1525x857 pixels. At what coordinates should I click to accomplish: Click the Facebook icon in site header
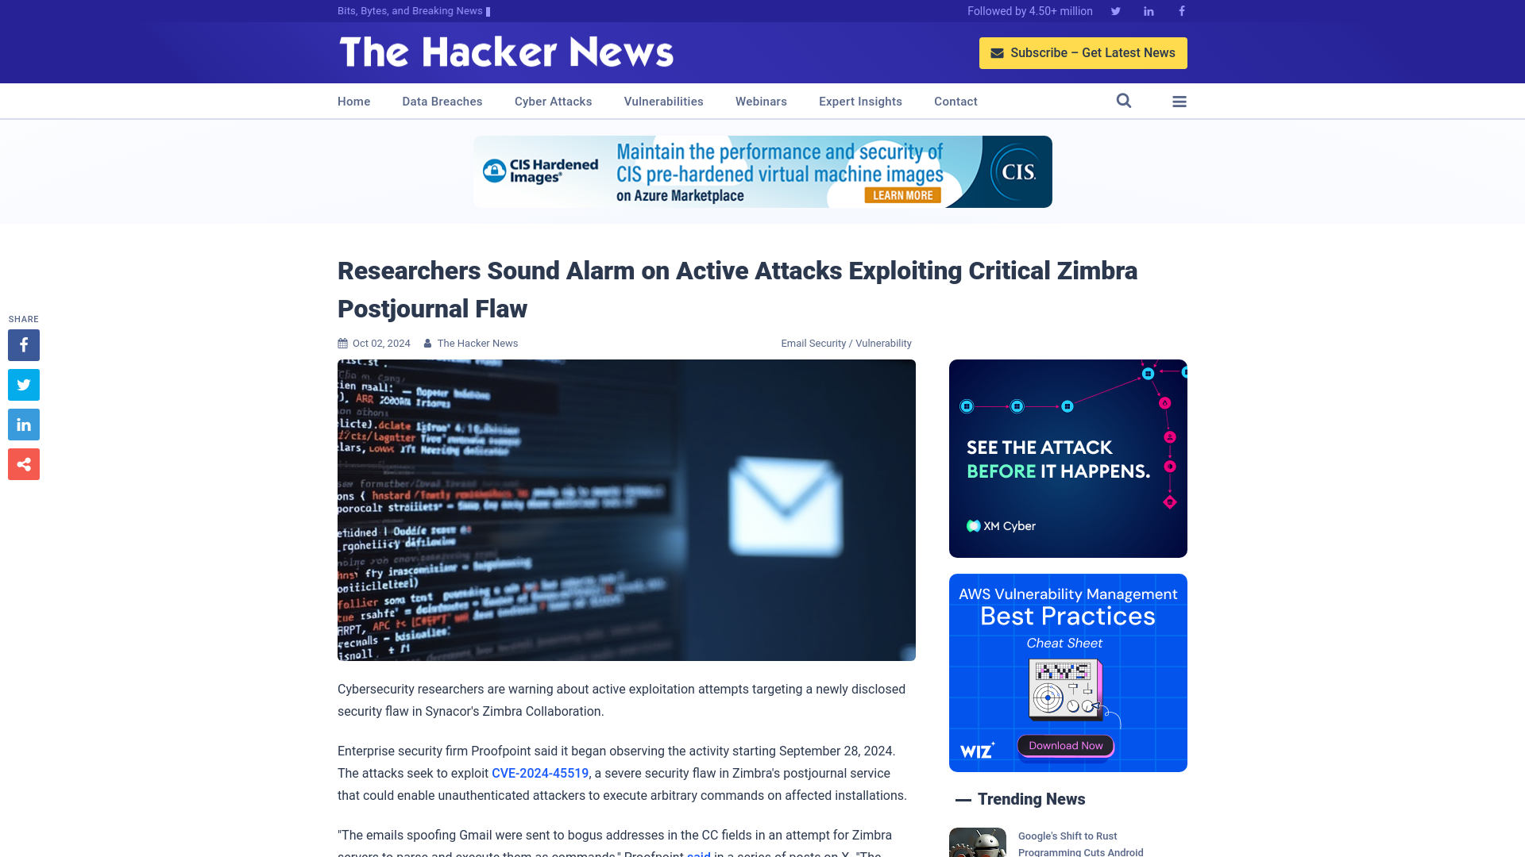coord(1181,10)
